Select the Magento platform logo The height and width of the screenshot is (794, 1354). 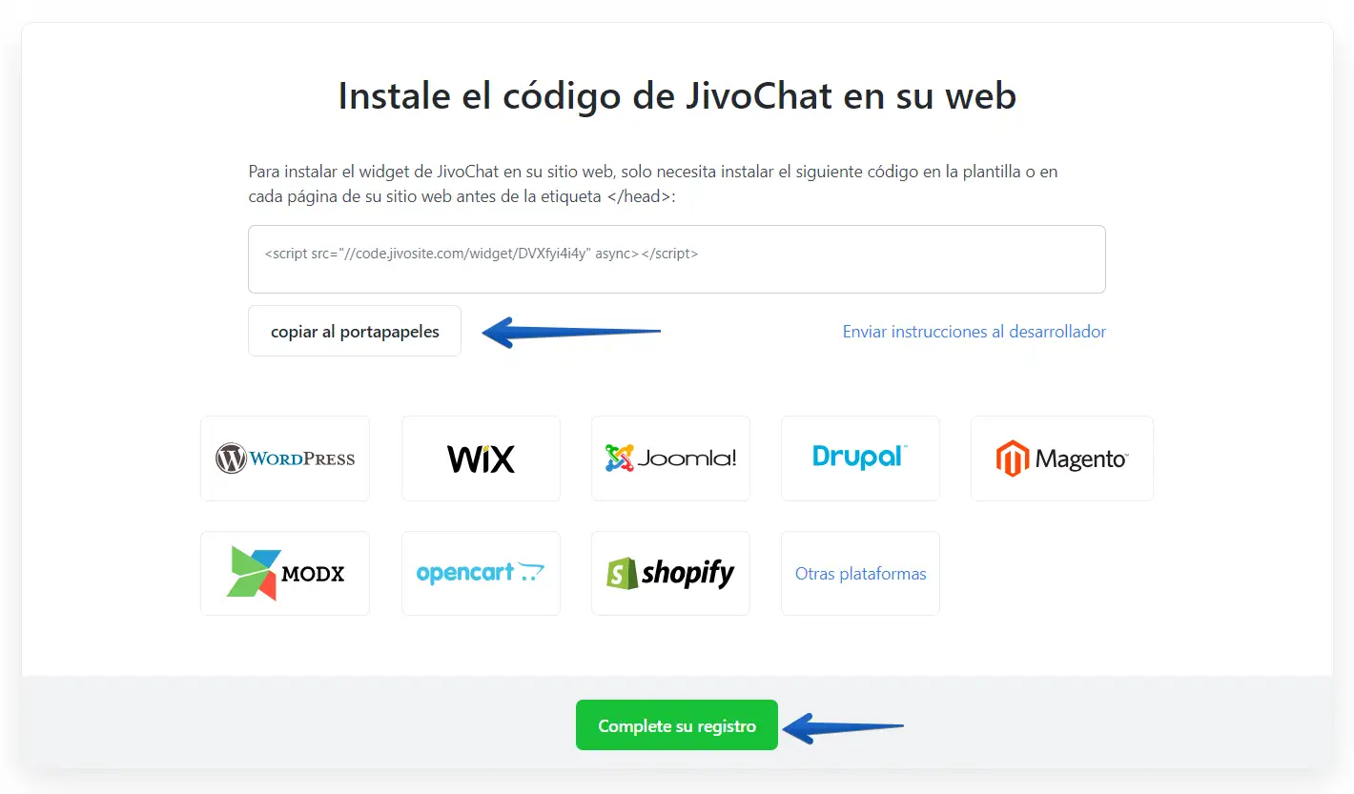pos(1062,458)
